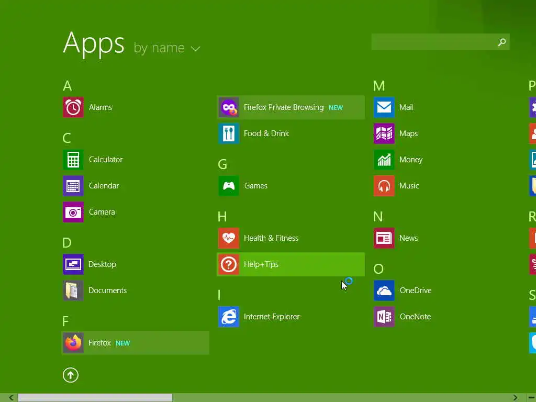Open Firefox Private Browsing icon
Image resolution: width=536 pixels, height=402 pixels.
coord(229,107)
